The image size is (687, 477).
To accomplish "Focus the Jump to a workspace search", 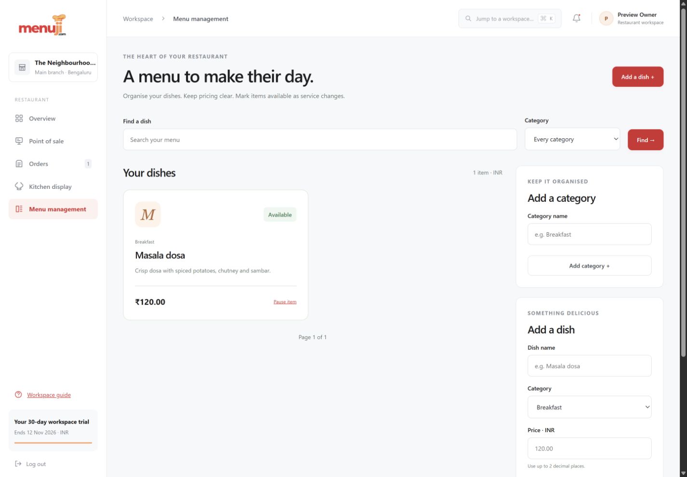I will click(510, 18).
